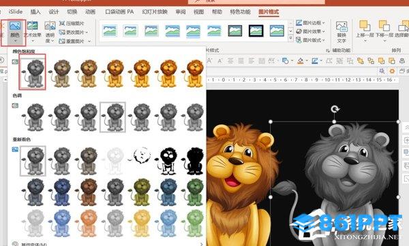Click the rotation handle above the gray lion
The height and width of the screenshot is (246, 409).
(335, 109)
